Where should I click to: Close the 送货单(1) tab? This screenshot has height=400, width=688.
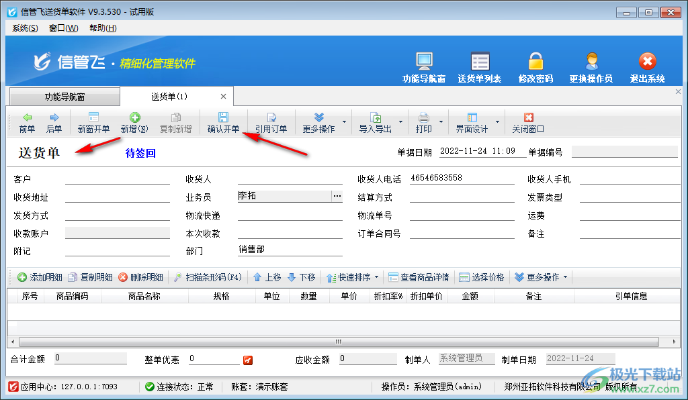[x=223, y=97]
